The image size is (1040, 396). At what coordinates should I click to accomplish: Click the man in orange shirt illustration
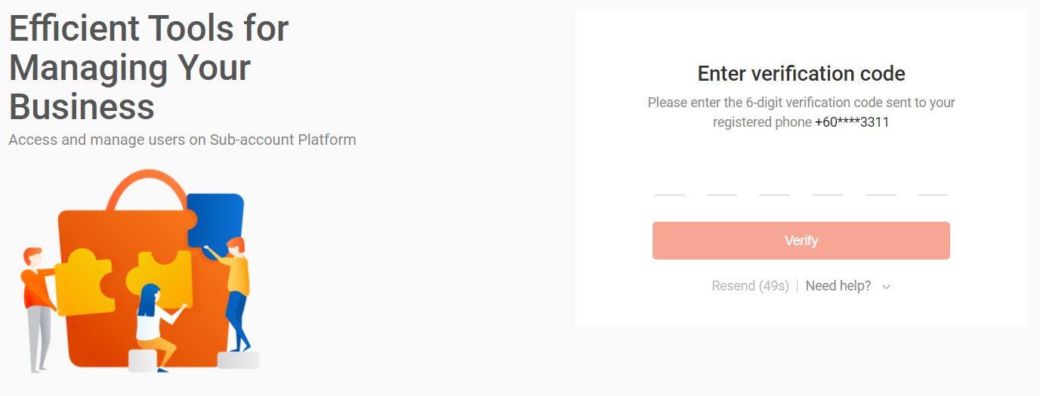click(38, 309)
